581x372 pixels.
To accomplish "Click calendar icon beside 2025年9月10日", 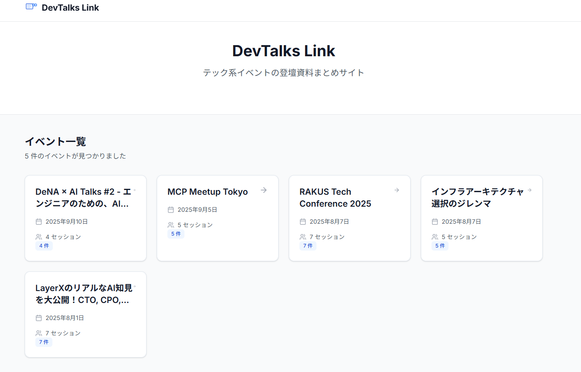I will pos(39,222).
